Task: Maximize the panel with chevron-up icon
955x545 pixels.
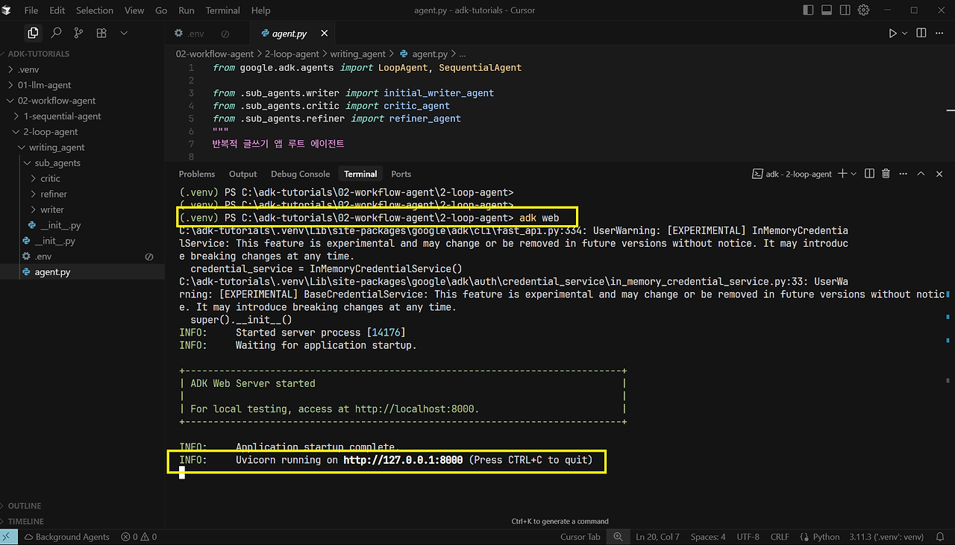Action: (x=921, y=174)
